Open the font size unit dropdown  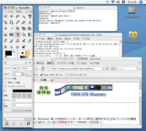[28, 74]
